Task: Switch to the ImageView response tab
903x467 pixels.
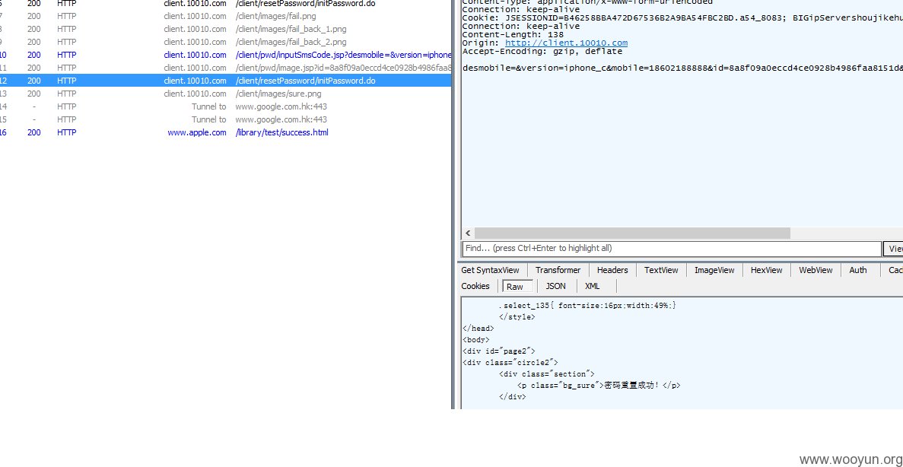Action: point(714,270)
